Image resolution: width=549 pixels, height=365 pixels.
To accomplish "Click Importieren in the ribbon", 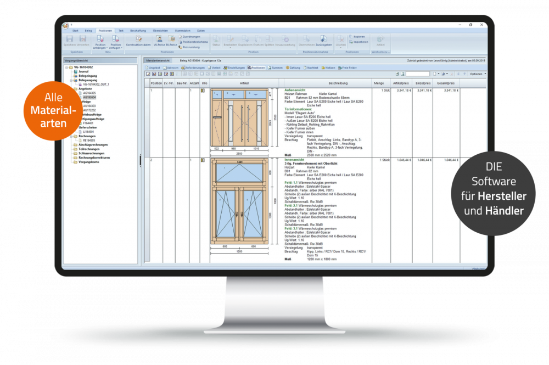I will 360,41.
